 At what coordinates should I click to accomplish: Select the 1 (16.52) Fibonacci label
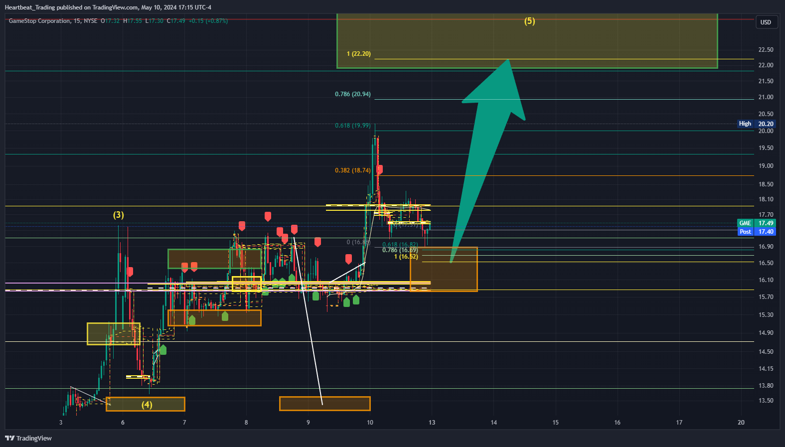coord(406,257)
